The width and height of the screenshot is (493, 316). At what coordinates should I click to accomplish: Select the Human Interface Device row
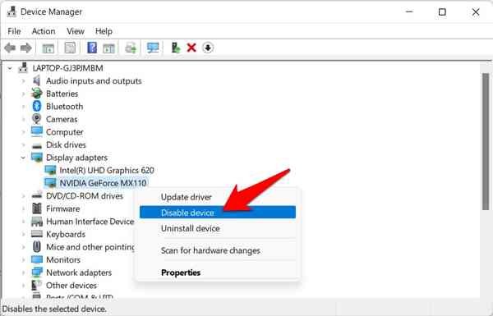pyautogui.click(x=90, y=222)
